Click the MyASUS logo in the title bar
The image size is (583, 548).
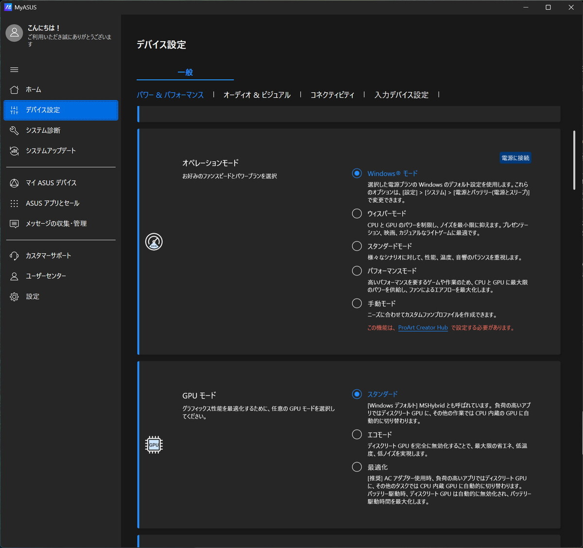(x=8, y=7)
